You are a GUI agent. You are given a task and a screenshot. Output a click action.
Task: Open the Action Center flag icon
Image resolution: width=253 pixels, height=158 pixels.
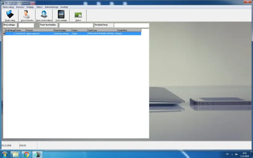click(x=236, y=154)
